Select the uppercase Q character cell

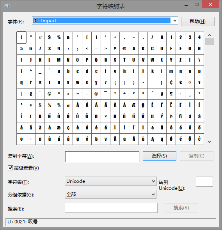point(96,60)
